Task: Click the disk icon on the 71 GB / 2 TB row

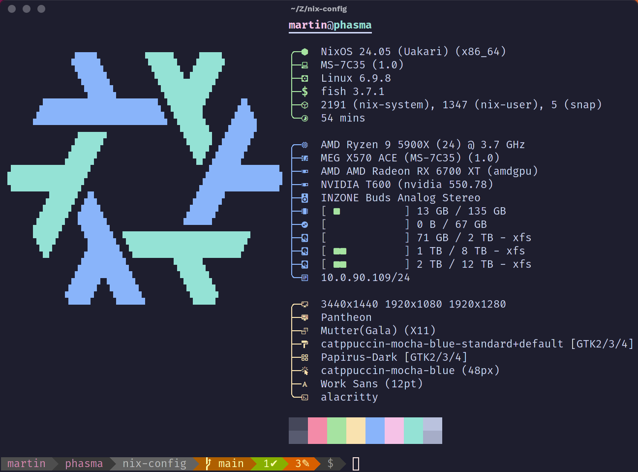Action: point(304,238)
